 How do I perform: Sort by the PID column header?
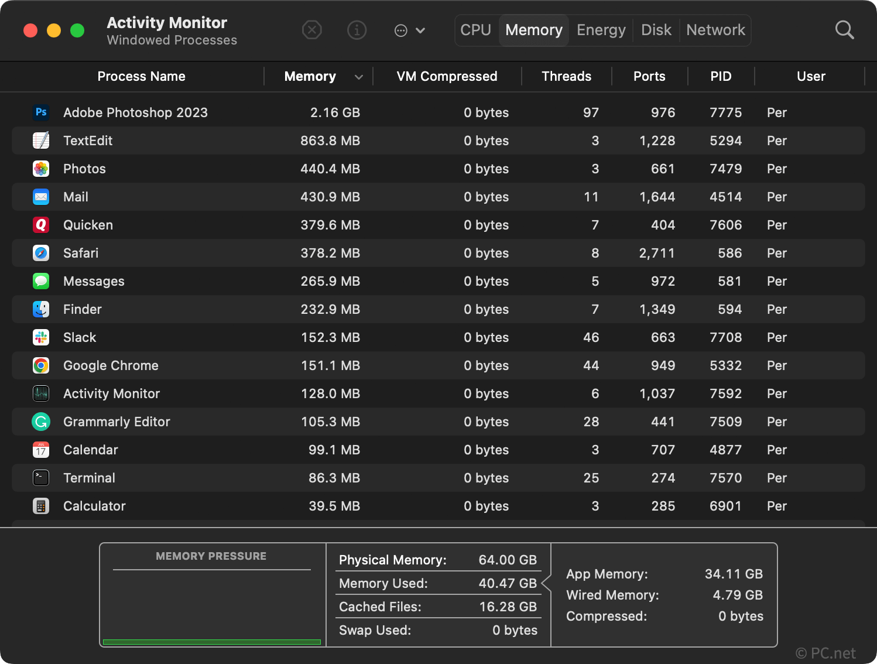click(x=721, y=76)
